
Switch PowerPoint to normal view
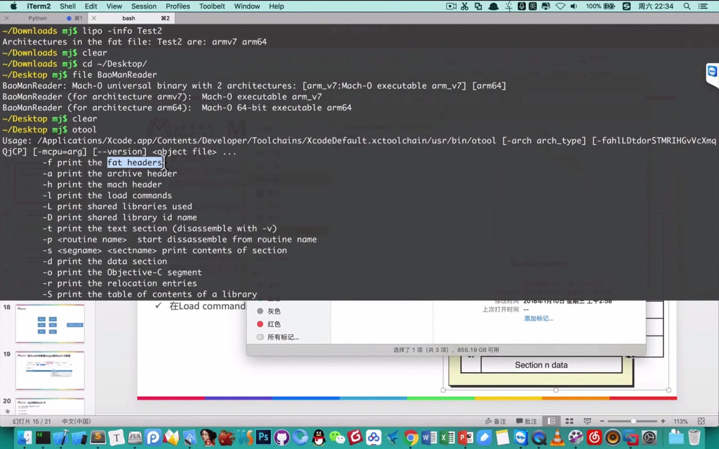pos(551,421)
